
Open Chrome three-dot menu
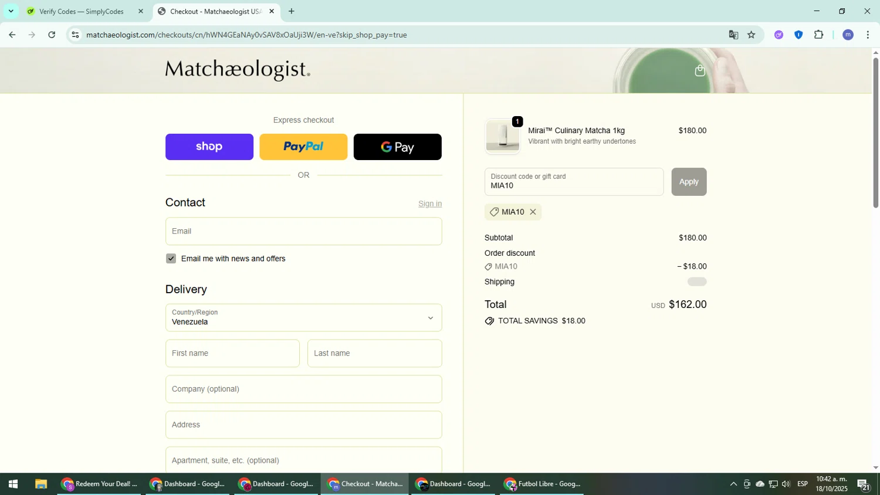tap(868, 35)
